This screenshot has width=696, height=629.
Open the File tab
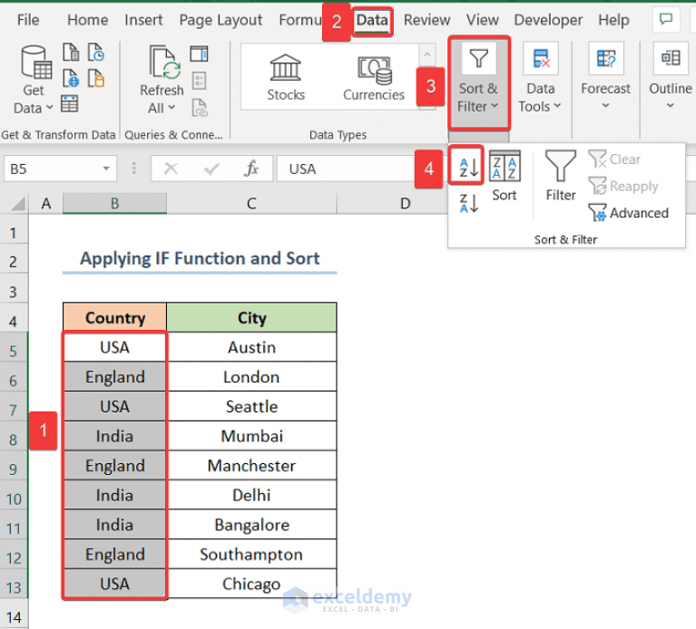pyautogui.click(x=28, y=20)
